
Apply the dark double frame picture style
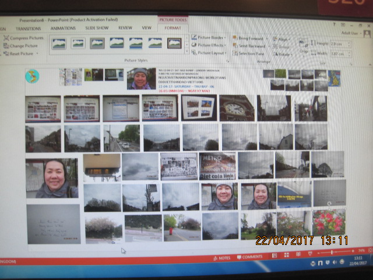(174, 43)
